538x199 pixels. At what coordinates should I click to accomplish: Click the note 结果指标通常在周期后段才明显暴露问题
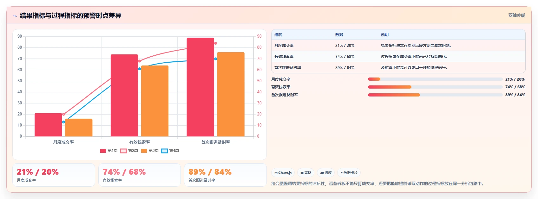coord(416,46)
